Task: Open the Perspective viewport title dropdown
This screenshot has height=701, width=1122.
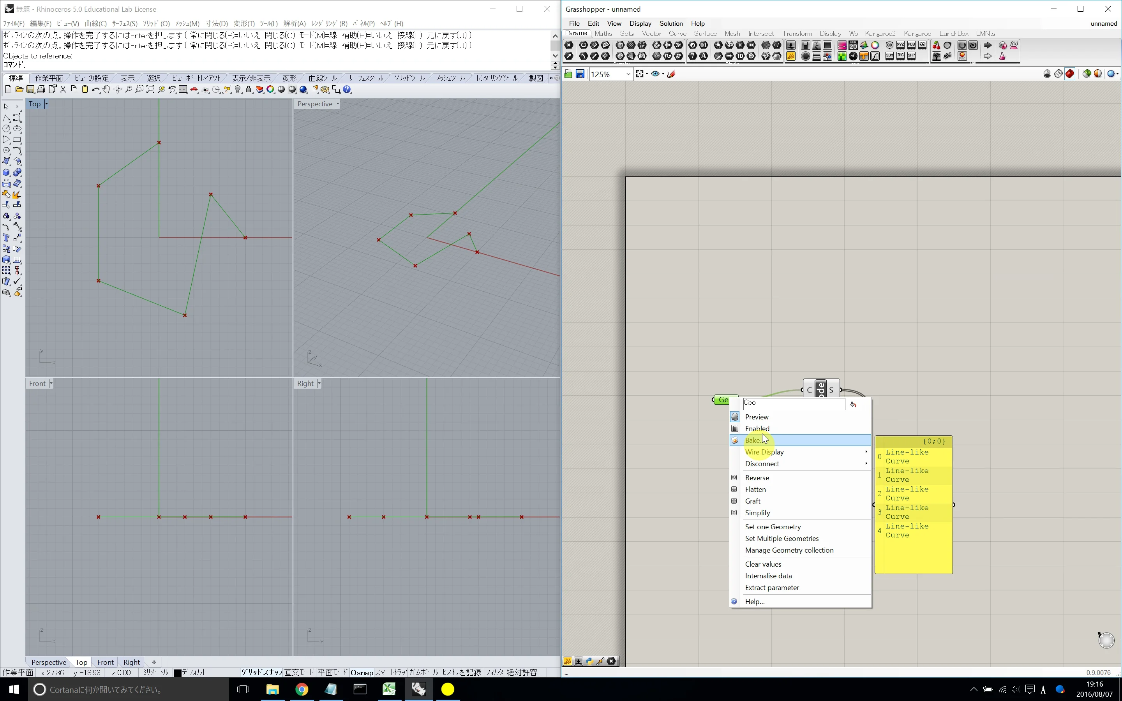Action: coord(337,104)
